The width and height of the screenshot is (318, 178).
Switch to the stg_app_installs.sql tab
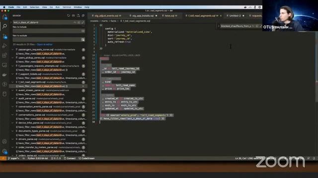click(144, 15)
